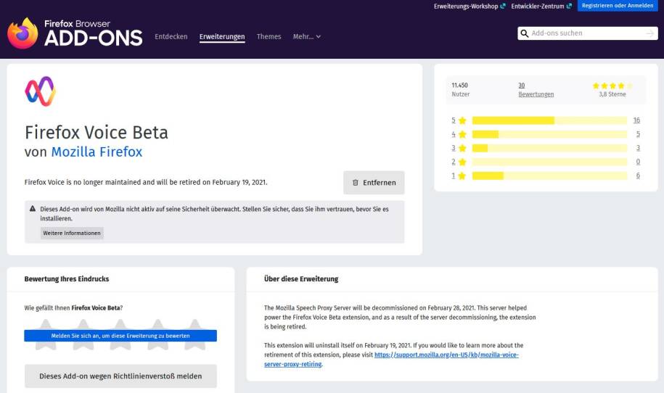Click Registrieren oder Anmelden button
The height and width of the screenshot is (393, 664).
[x=618, y=6]
